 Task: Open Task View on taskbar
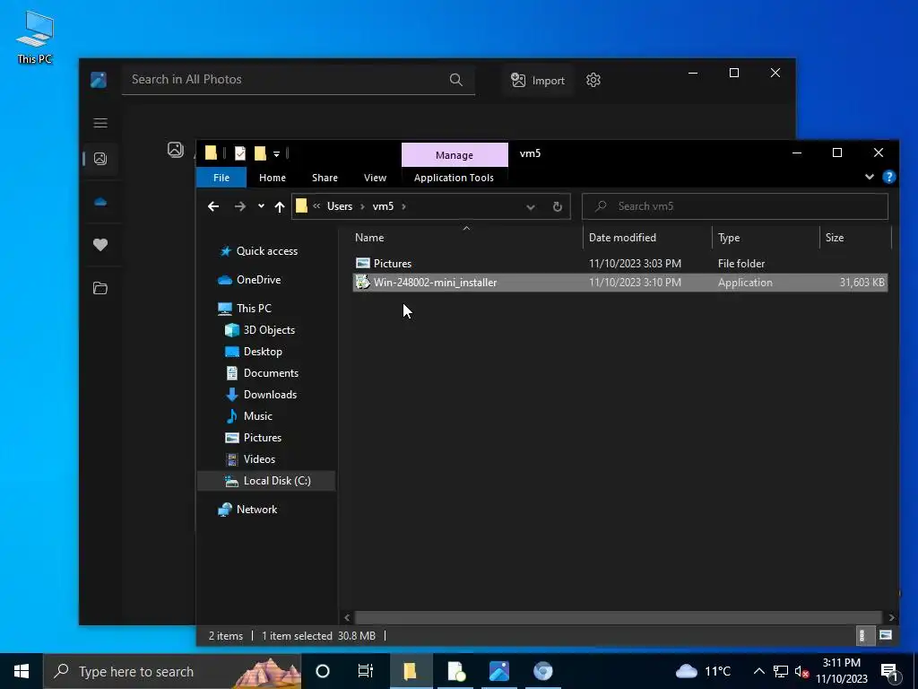tap(366, 671)
